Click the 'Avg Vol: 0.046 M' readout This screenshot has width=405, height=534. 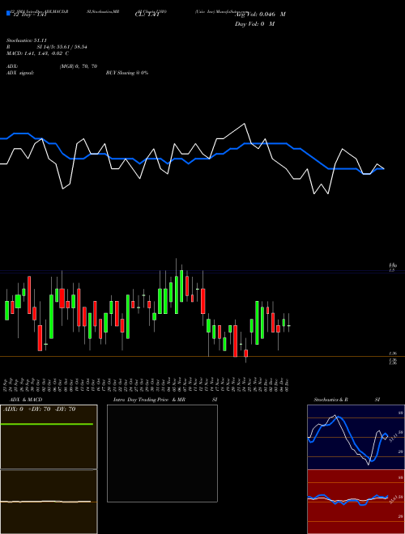[x=260, y=15]
